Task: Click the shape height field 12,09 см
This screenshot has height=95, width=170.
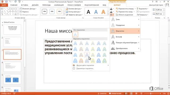Action: point(159,10)
